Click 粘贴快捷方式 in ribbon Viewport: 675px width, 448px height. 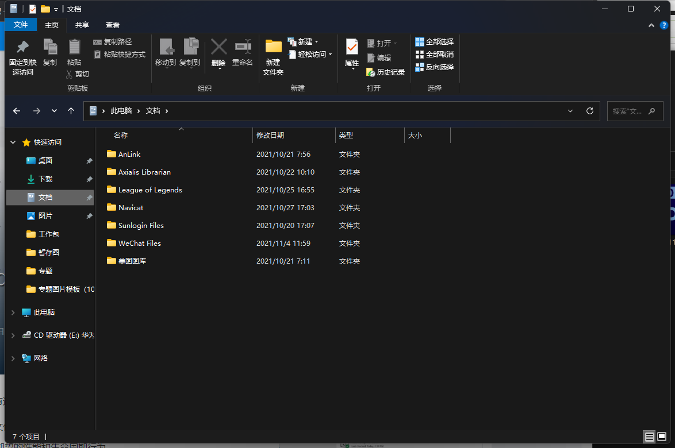119,55
